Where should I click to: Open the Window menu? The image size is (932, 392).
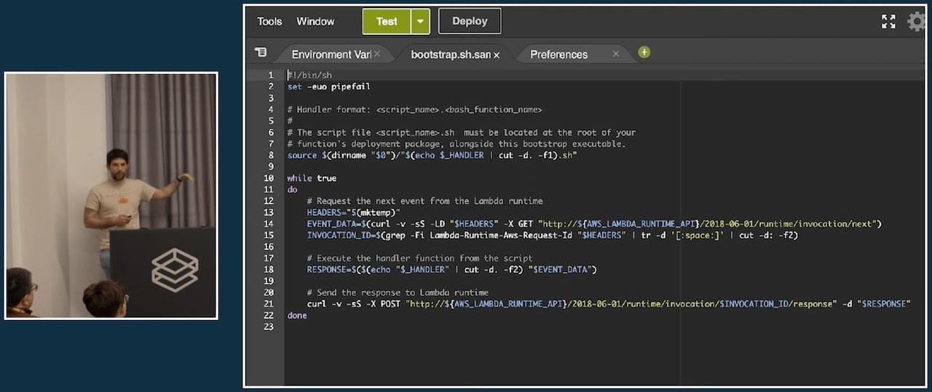[315, 21]
